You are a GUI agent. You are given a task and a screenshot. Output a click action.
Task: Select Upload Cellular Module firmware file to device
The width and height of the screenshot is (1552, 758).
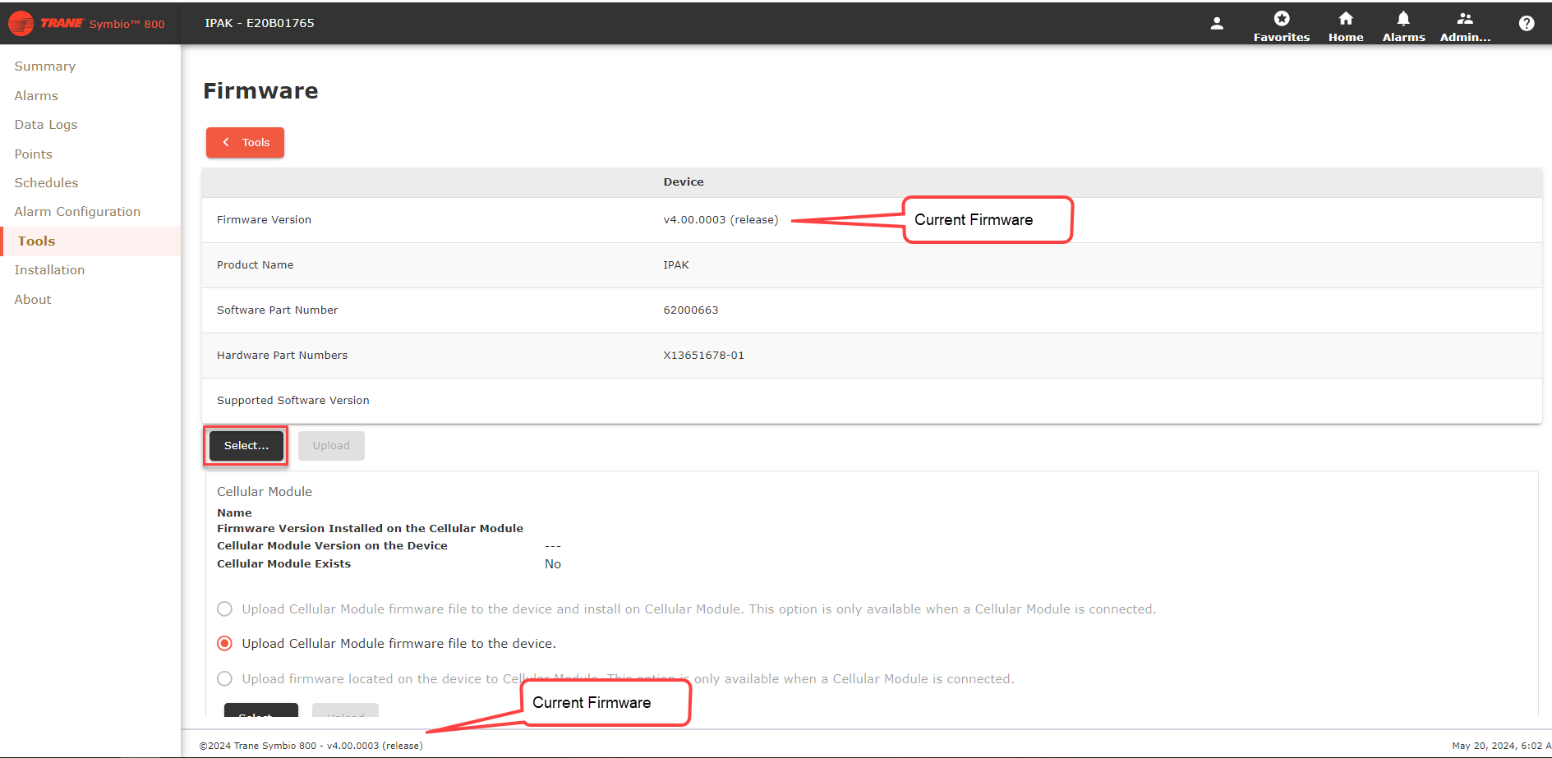pyautogui.click(x=224, y=644)
